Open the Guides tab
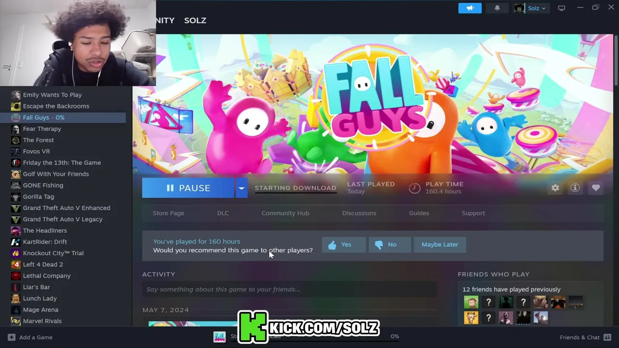 (419, 213)
